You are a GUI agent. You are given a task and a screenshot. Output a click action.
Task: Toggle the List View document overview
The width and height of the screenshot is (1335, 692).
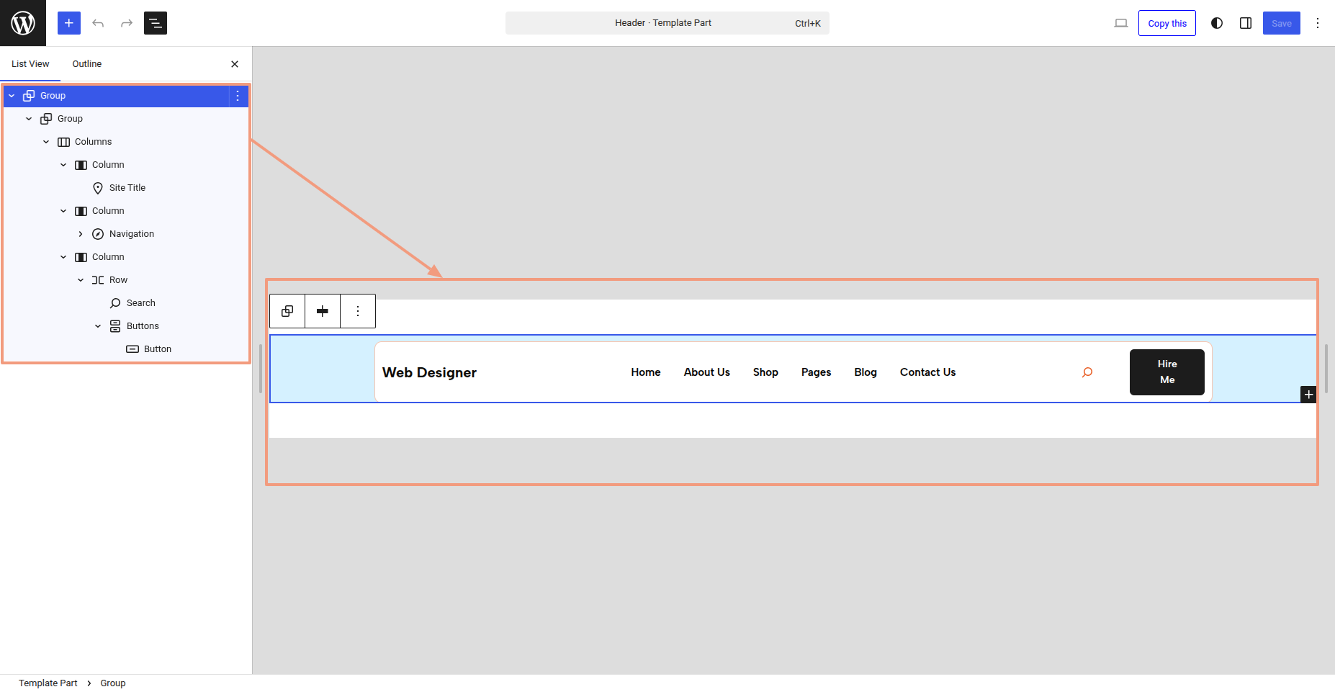[156, 23]
